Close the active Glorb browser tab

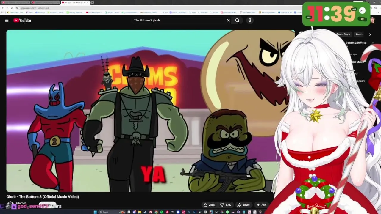tap(88, 2)
